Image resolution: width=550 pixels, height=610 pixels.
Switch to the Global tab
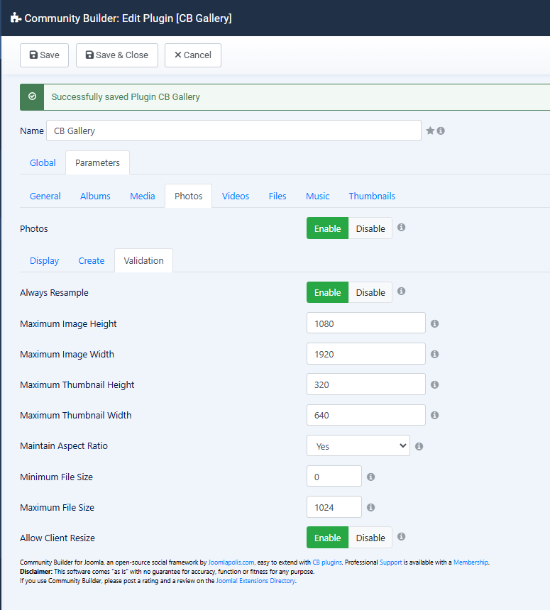pos(43,162)
